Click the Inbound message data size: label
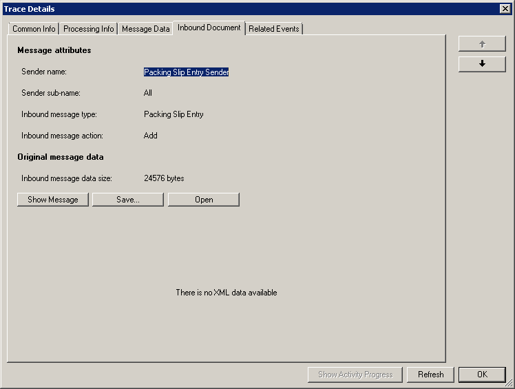The height and width of the screenshot is (389, 515). (x=67, y=178)
